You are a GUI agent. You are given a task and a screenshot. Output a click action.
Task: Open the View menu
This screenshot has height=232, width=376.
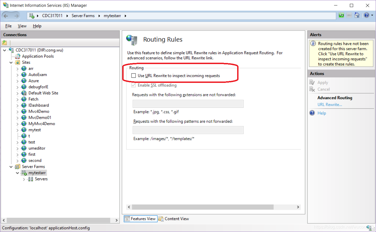pos(22,26)
